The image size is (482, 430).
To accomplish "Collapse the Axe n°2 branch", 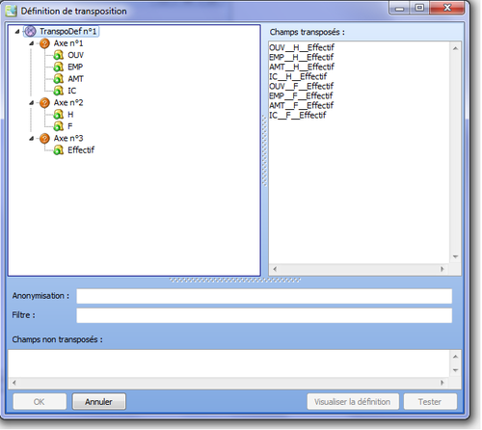I will click(32, 102).
